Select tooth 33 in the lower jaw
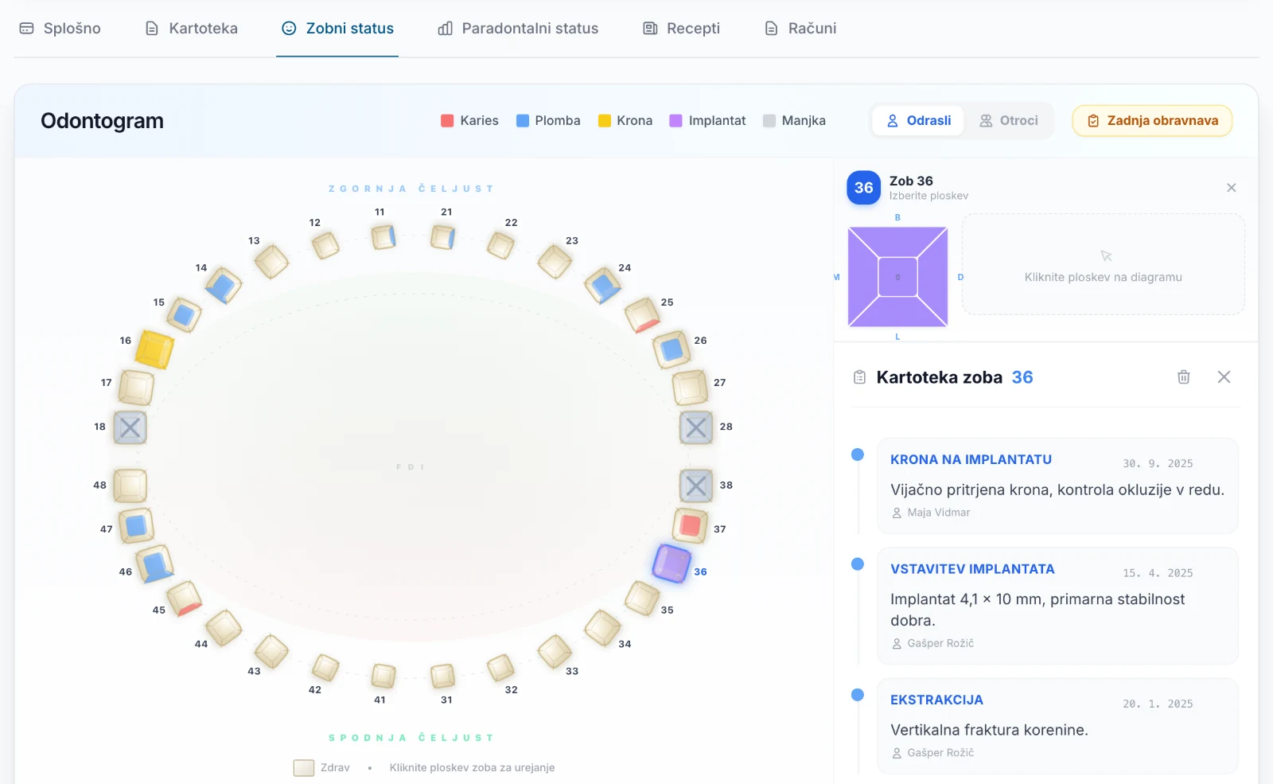Screen dimensions: 1273x784 tap(555, 651)
